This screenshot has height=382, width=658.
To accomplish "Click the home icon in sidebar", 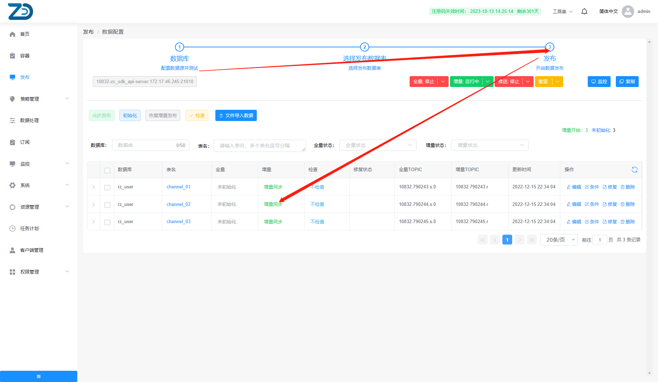I will point(13,34).
